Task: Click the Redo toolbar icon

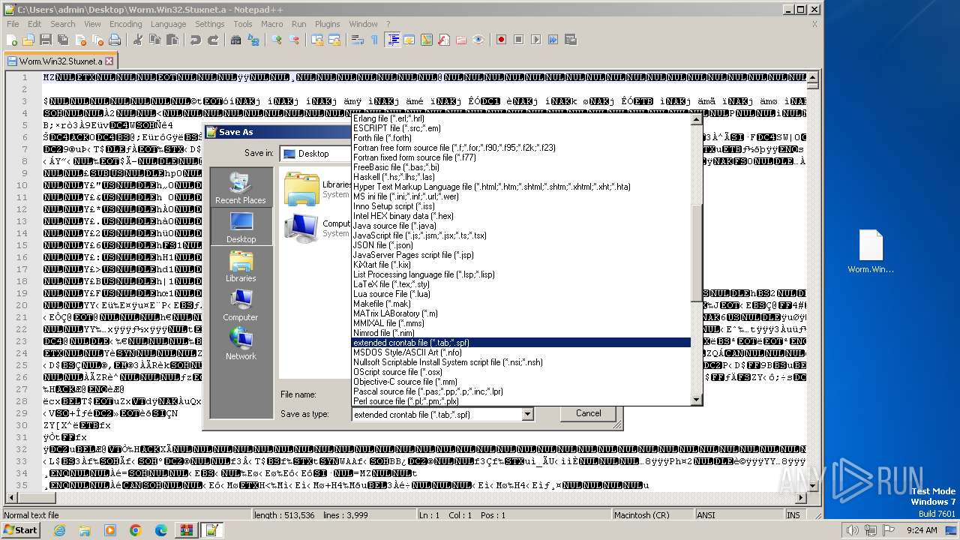Action: pyautogui.click(x=213, y=40)
